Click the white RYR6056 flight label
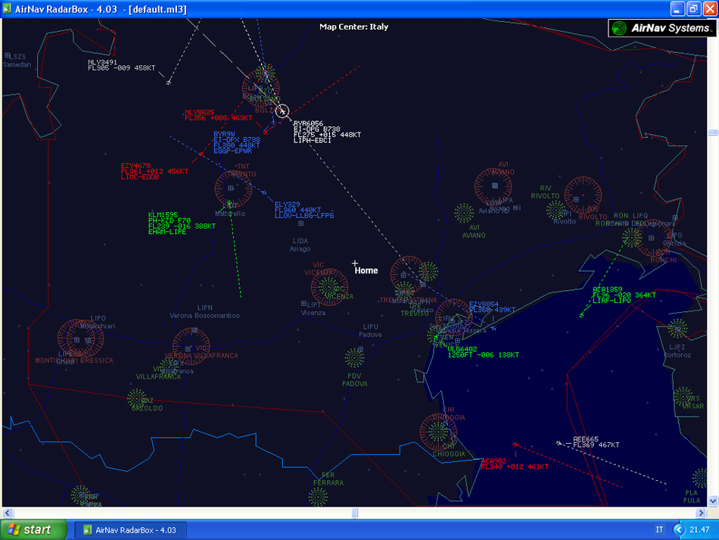Screen dimensions: 719x540 click(x=327, y=132)
